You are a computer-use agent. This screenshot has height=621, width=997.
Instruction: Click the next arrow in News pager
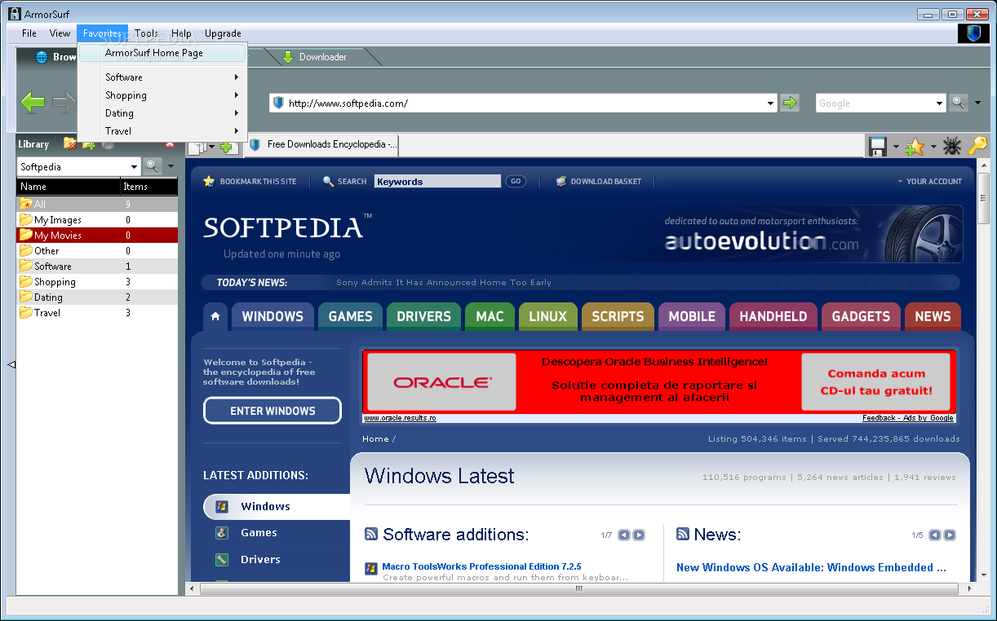click(x=950, y=535)
